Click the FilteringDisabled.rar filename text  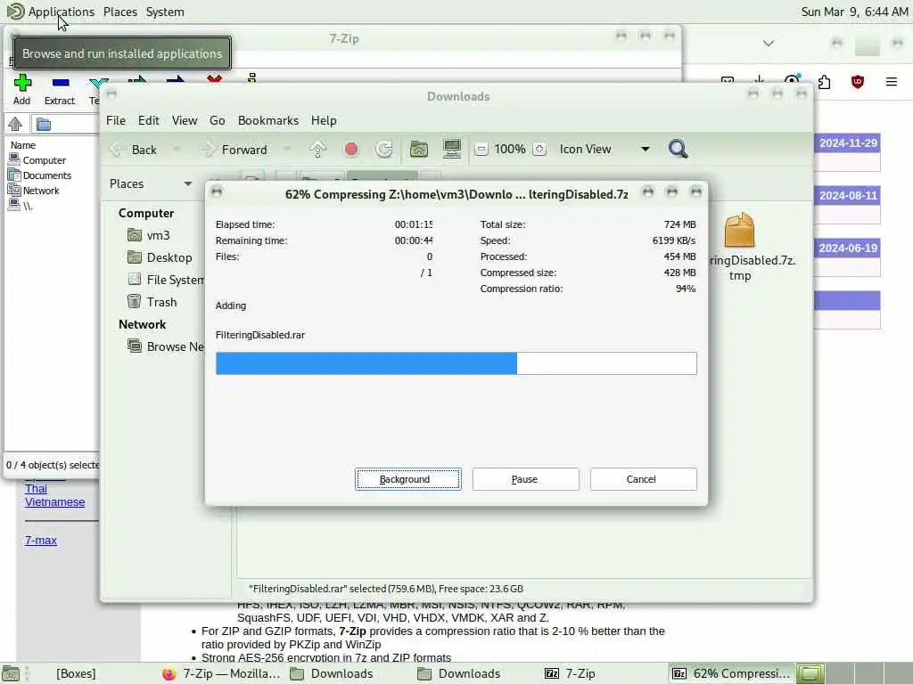click(x=260, y=335)
